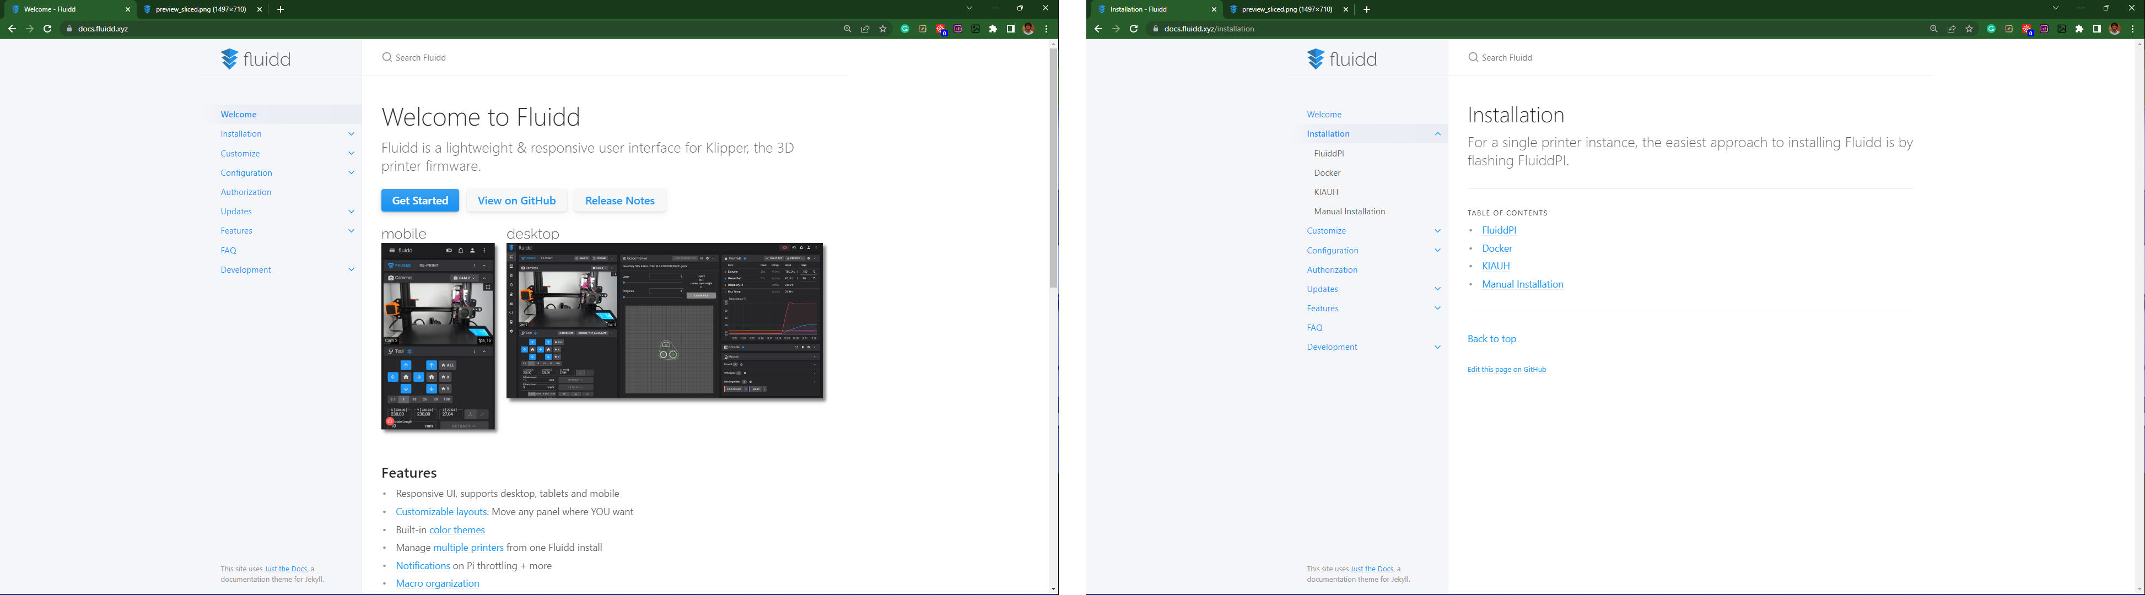Open desktop screenshot thumbnail on Welcome page
The image size is (2145, 595).
click(x=665, y=321)
